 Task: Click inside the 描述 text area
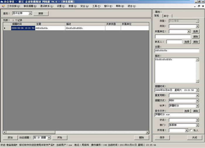click(175, 70)
